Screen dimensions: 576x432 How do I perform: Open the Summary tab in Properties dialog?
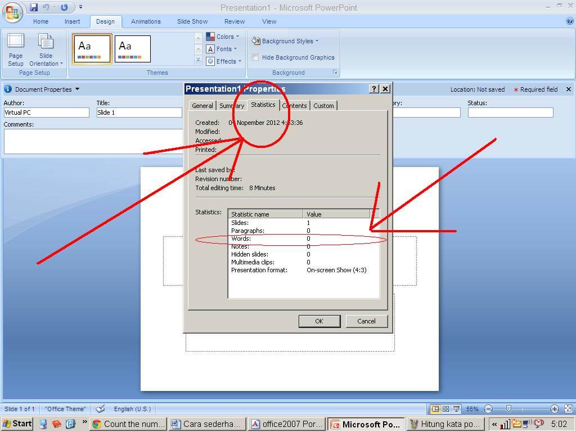click(x=232, y=106)
